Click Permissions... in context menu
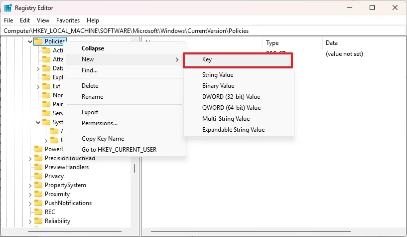 pos(100,123)
